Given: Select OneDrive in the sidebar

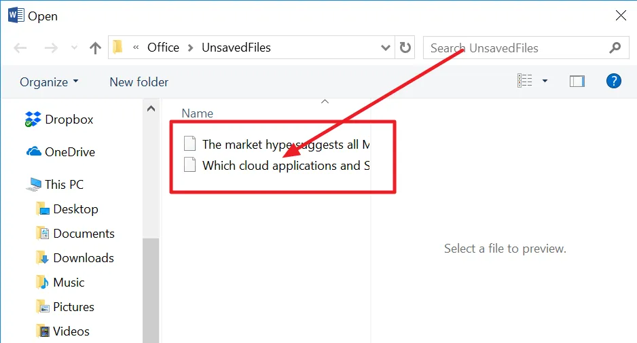Looking at the screenshot, I should point(61,152).
